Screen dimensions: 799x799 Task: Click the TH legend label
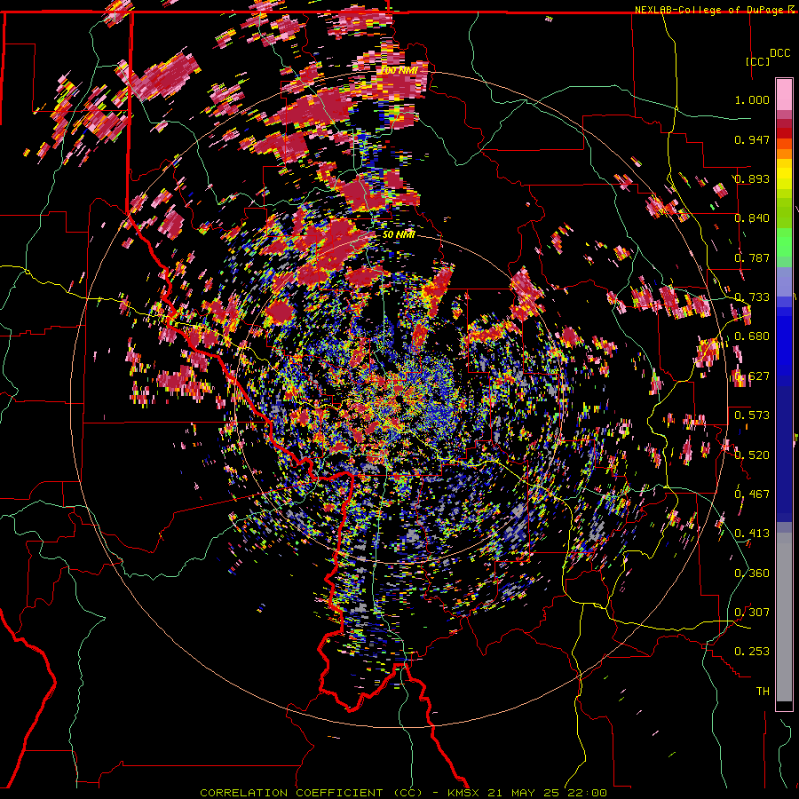coord(763,692)
